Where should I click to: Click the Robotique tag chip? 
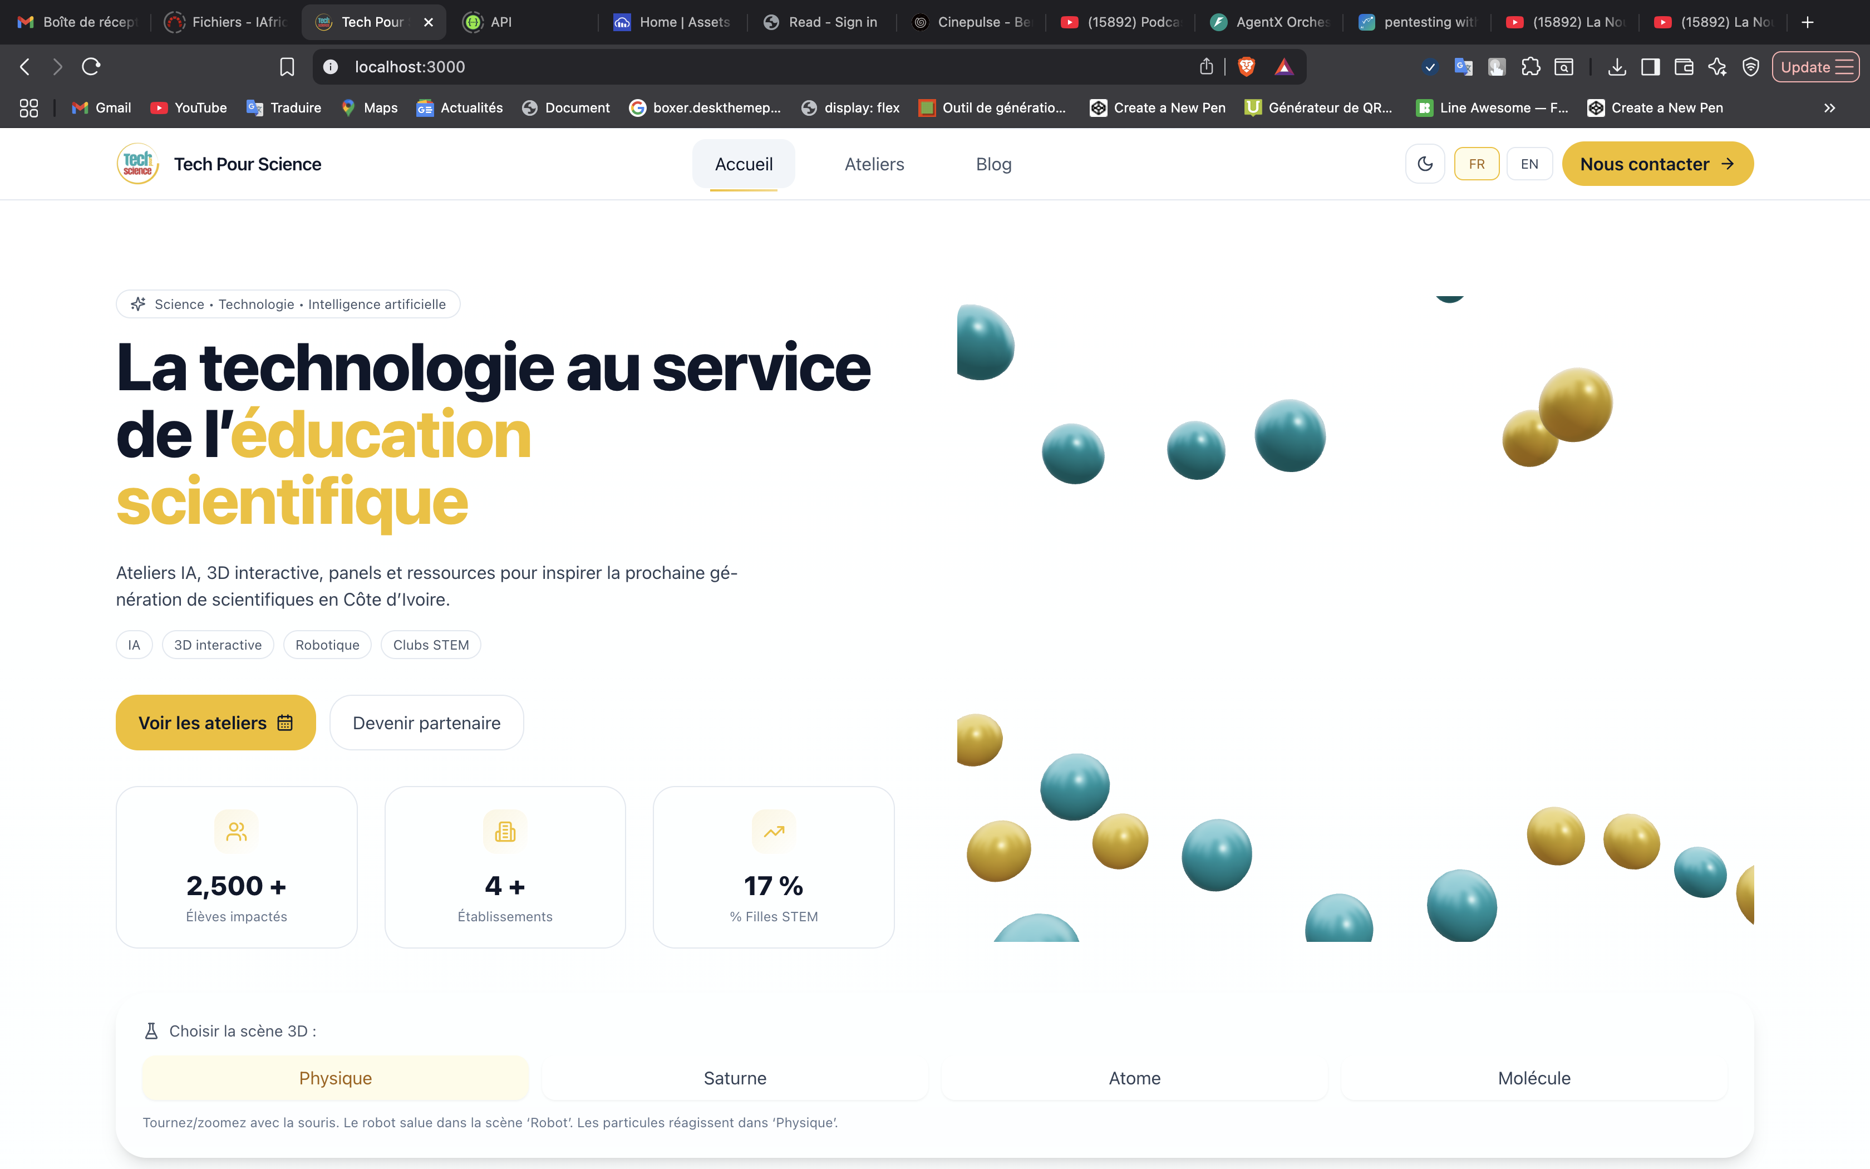[328, 645]
